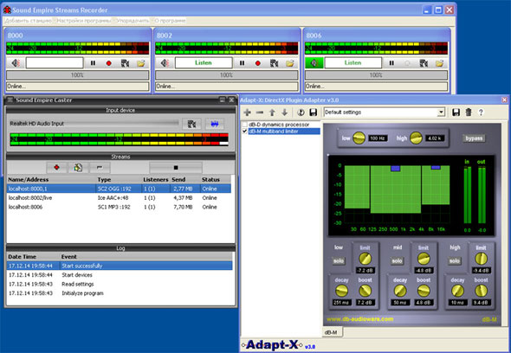The width and height of the screenshot is (511, 353).
Task: Solo the low band
Action: (x=339, y=260)
